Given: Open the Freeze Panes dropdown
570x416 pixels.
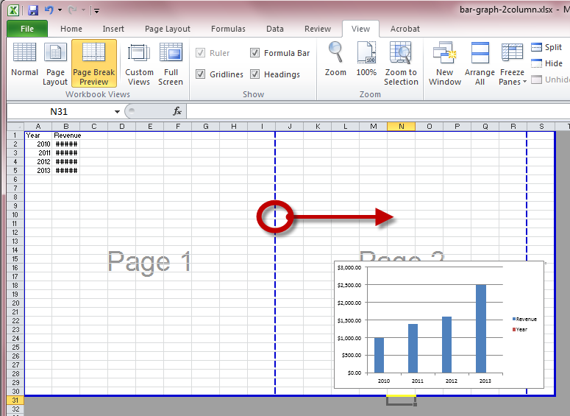Looking at the screenshot, I should click(512, 64).
